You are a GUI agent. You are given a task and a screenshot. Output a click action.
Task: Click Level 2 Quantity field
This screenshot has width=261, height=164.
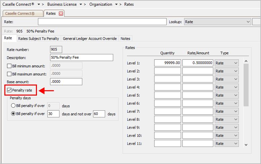coord(168,71)
